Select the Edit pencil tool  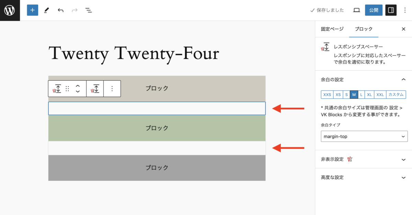point(46,10)
